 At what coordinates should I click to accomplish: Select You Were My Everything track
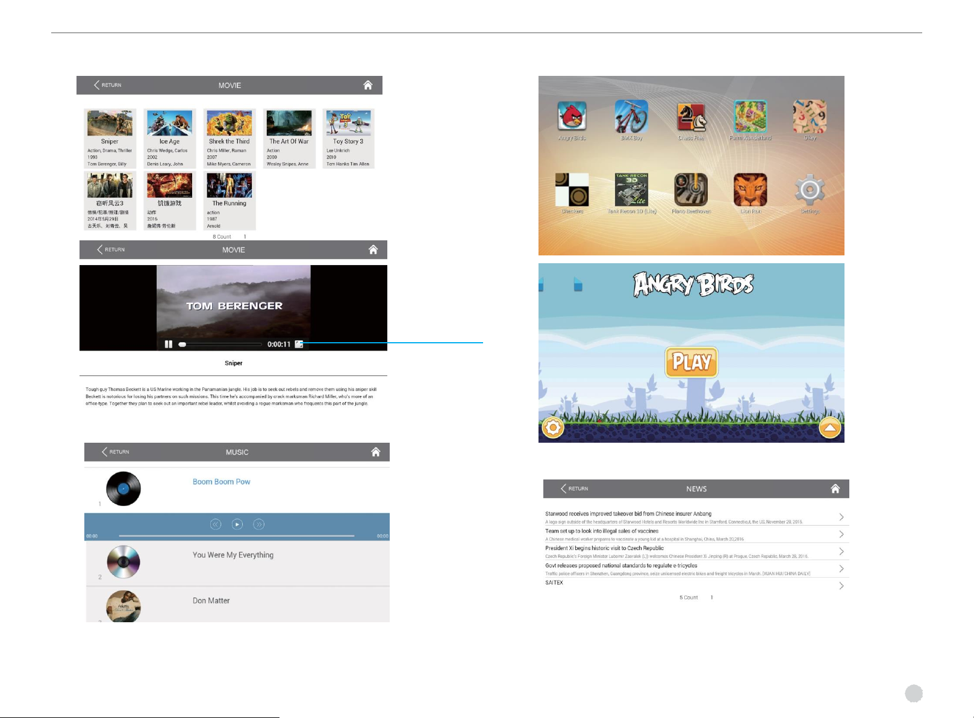point(233,555)
